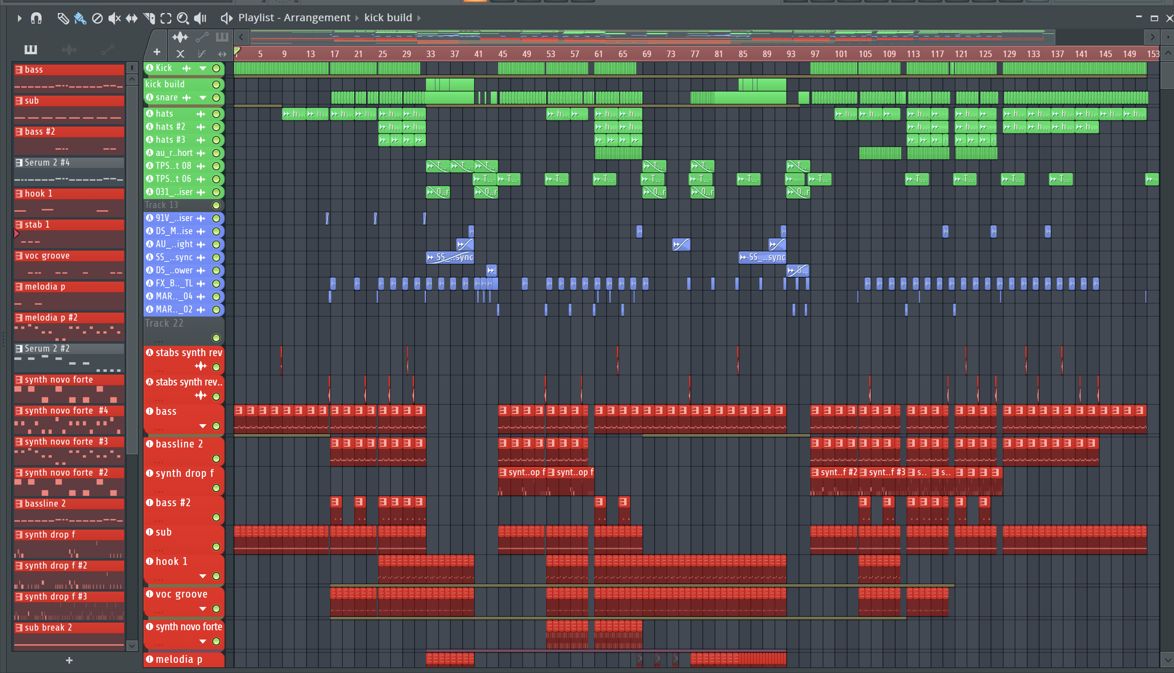Show audio clips in the picker panel
The image size is (1174, 673).
tap(69, 49)
